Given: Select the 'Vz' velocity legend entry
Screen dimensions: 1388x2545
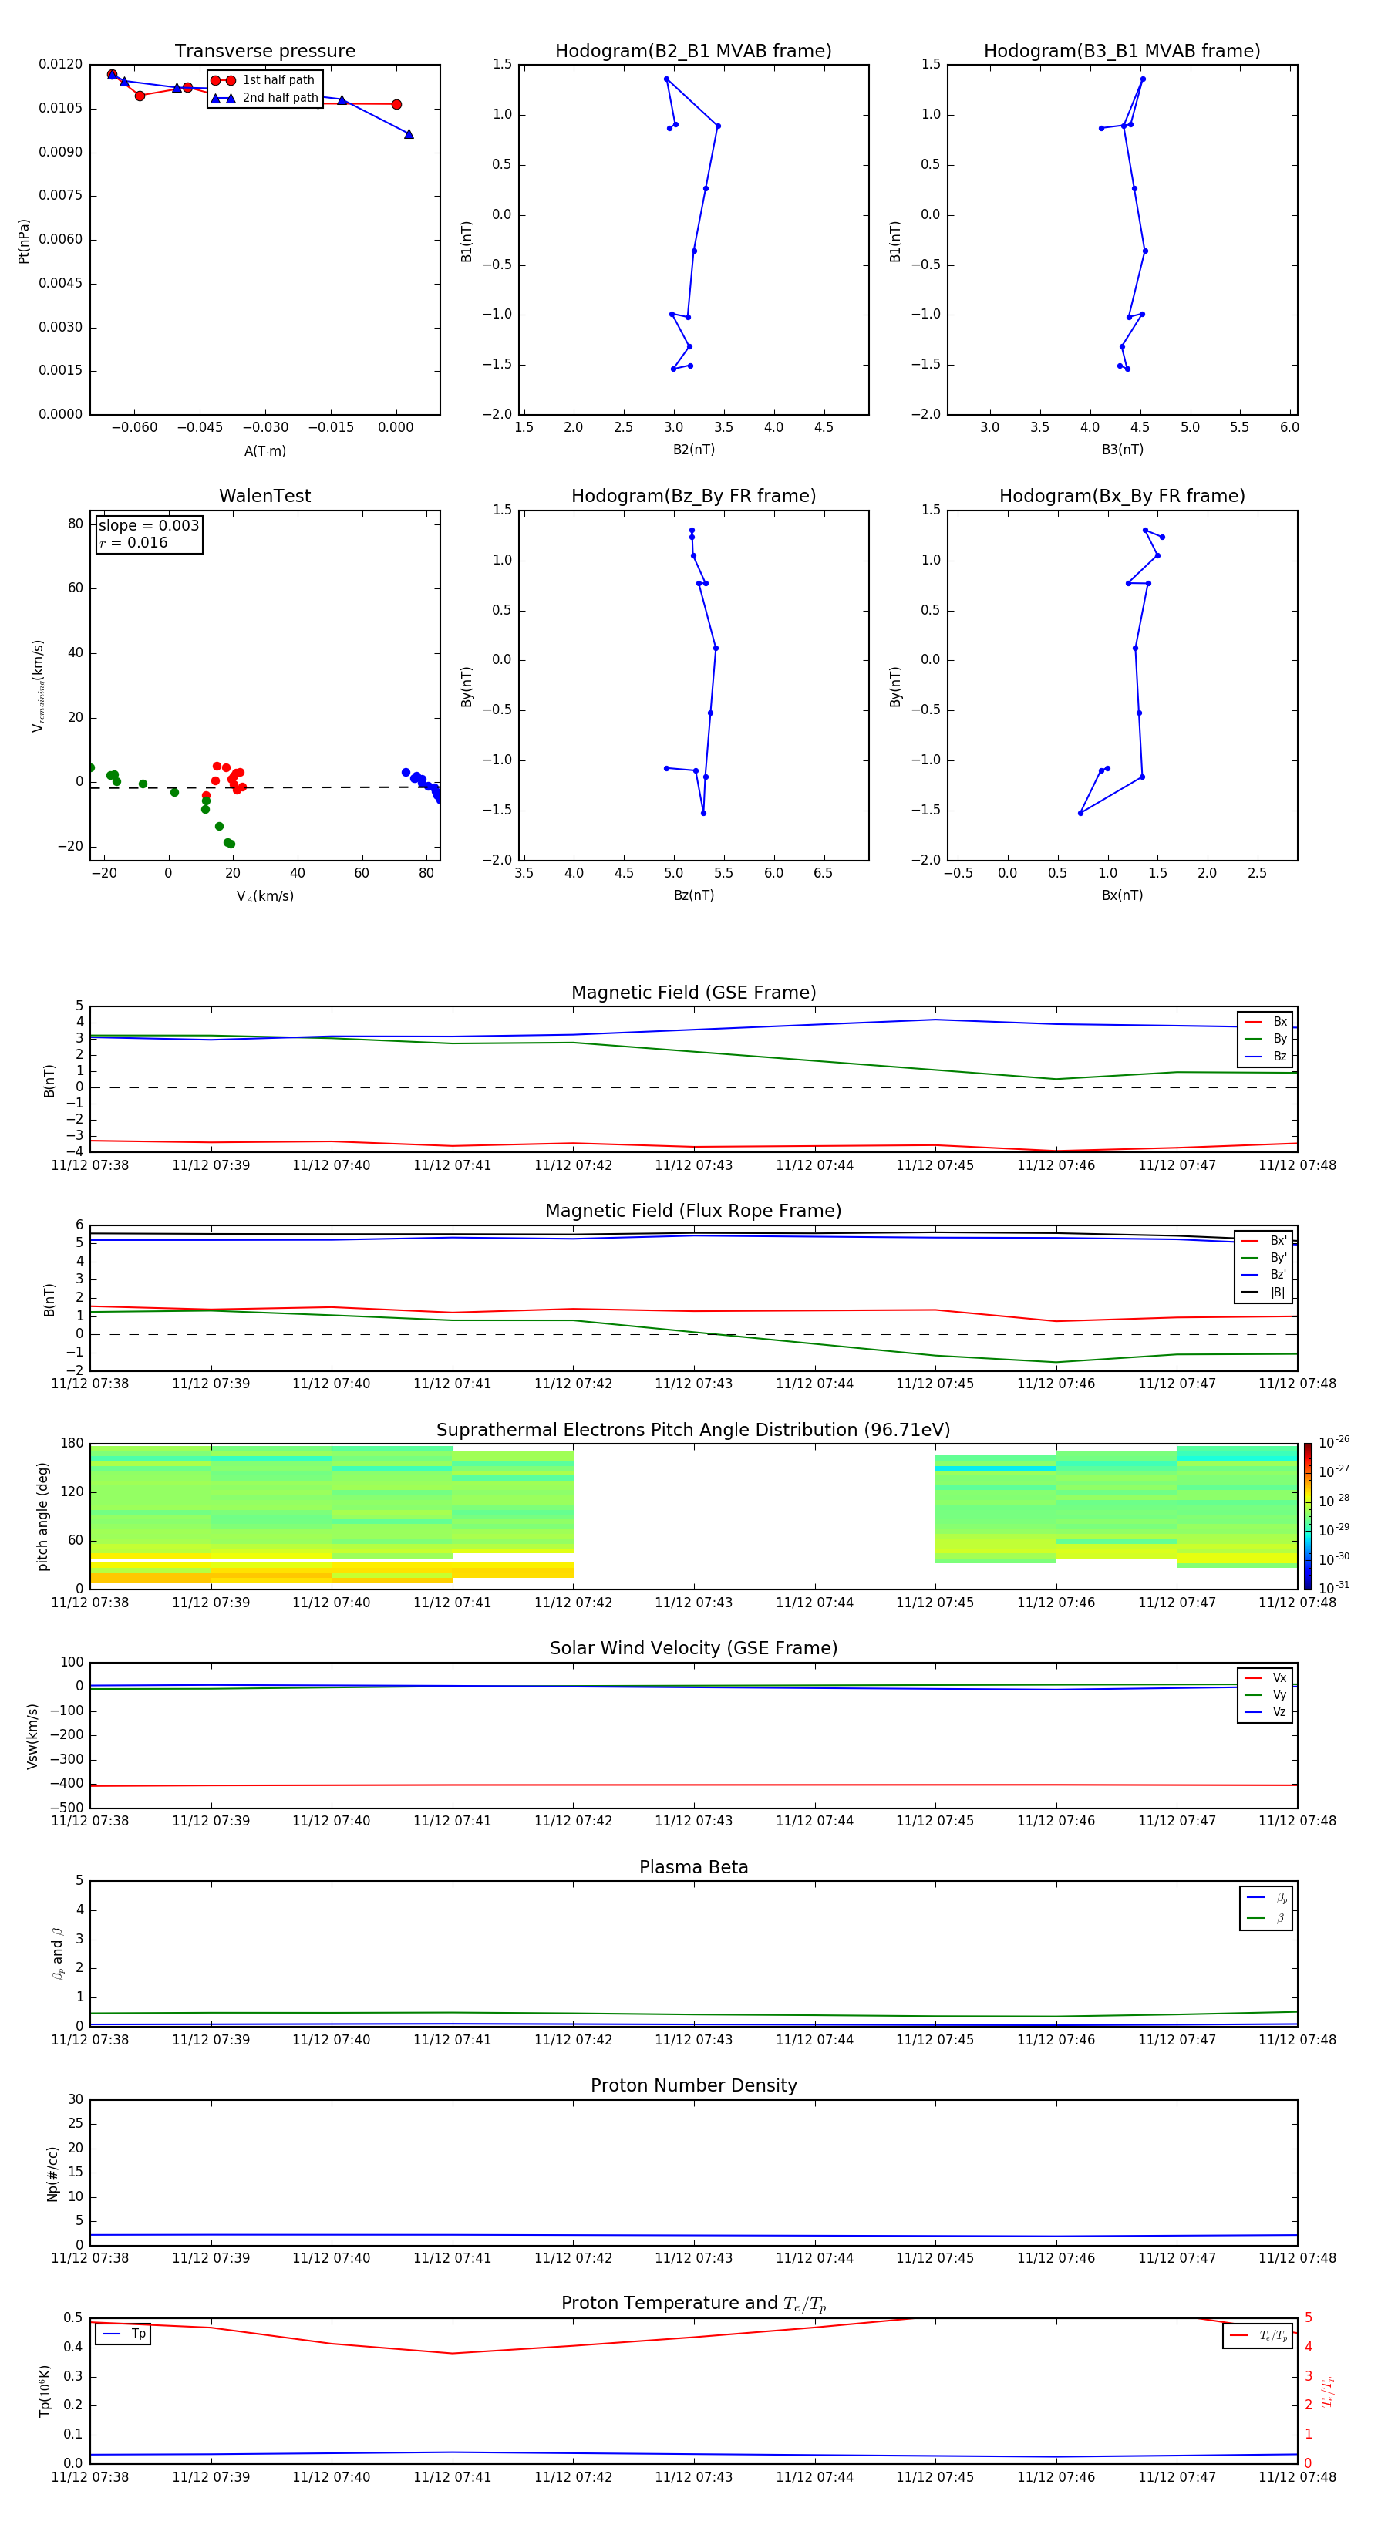Looking at the screenshot, I should tap(1265, 1712).
